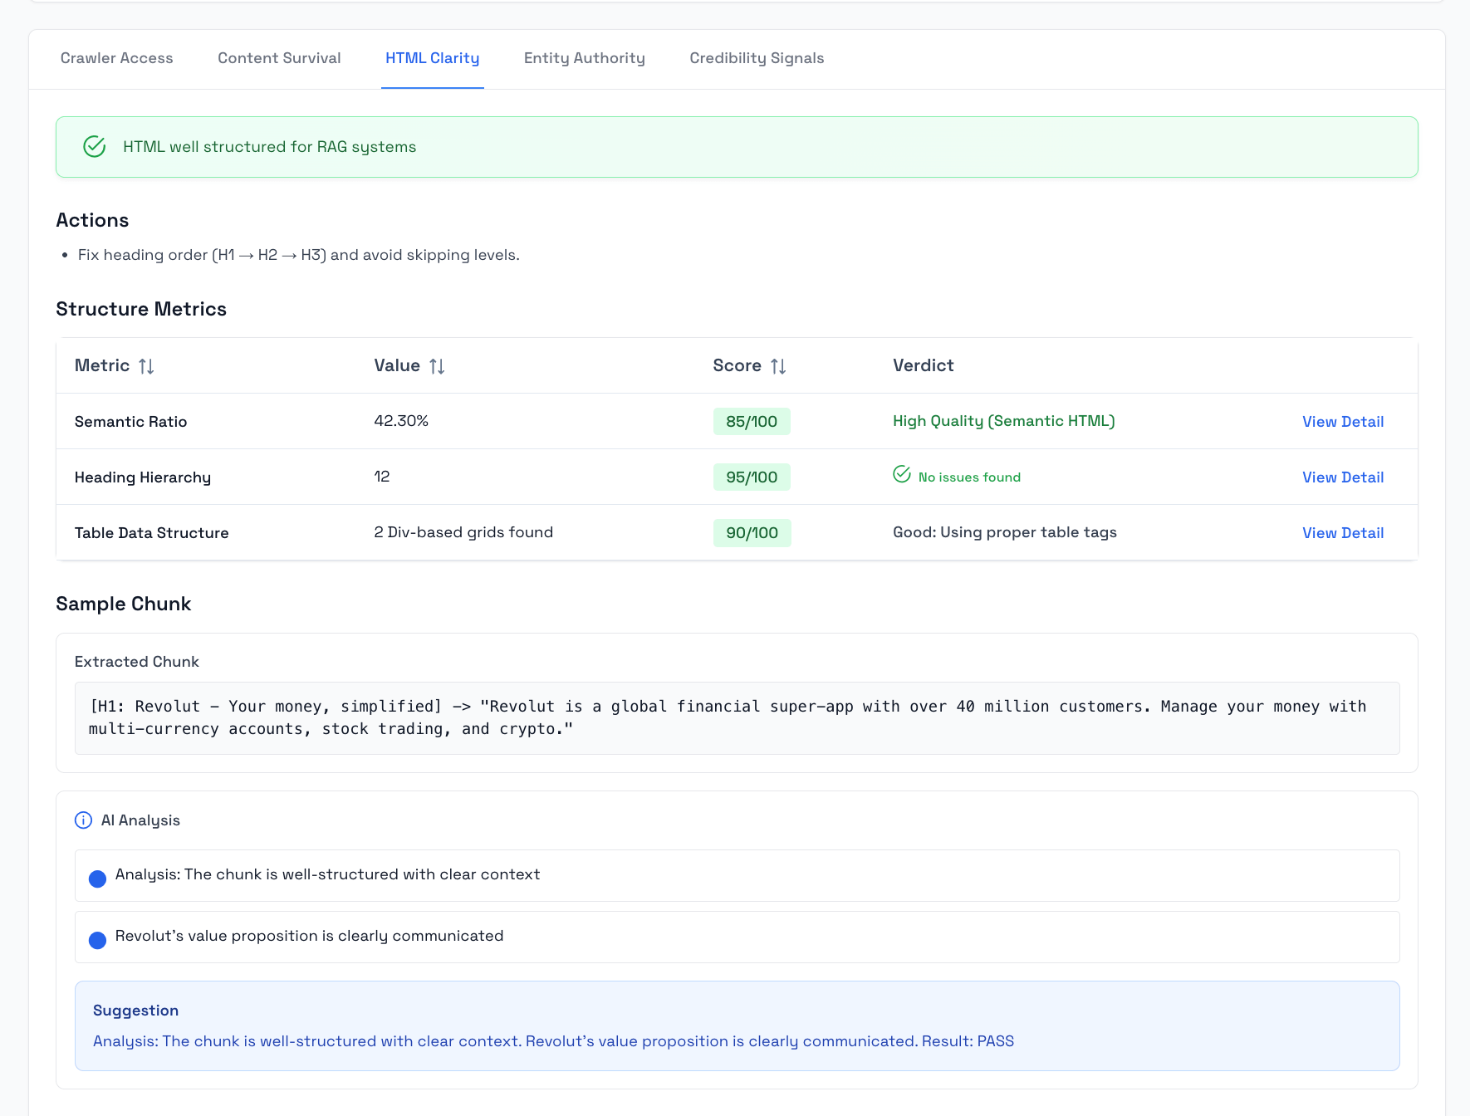Click the blue bullet beside the first analysis point
This screenshot has height=1116, width=1470.
(97, 878)
